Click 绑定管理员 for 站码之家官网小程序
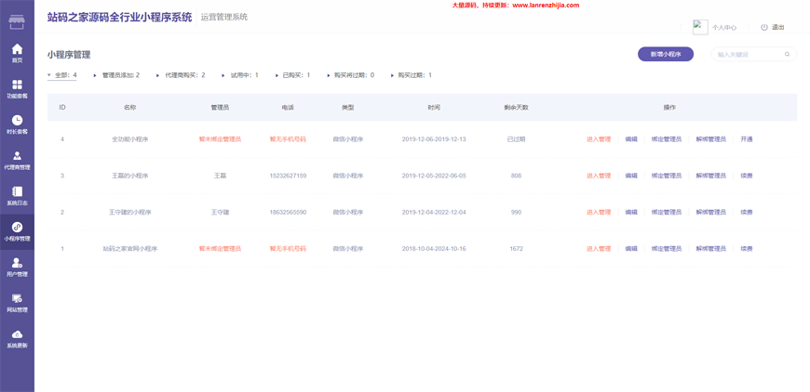The width and height of the screenshot is (810, 392). coord(667,249)
